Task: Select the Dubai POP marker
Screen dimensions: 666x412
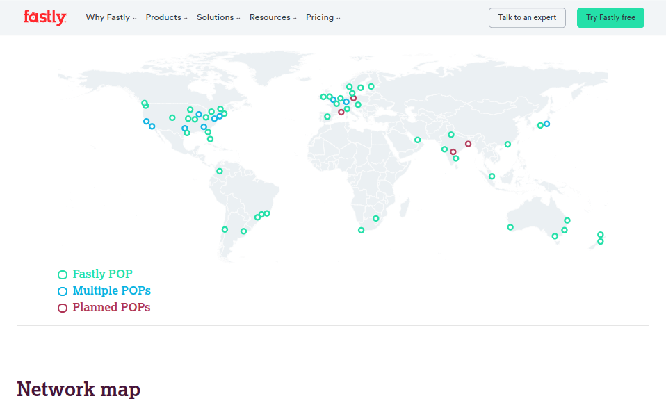Action: click(418, 140)
